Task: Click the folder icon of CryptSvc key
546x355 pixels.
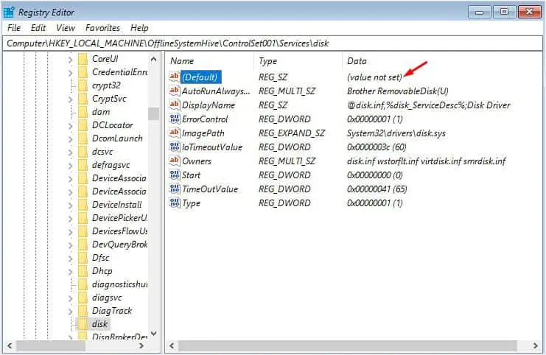Action: point(83,99)
